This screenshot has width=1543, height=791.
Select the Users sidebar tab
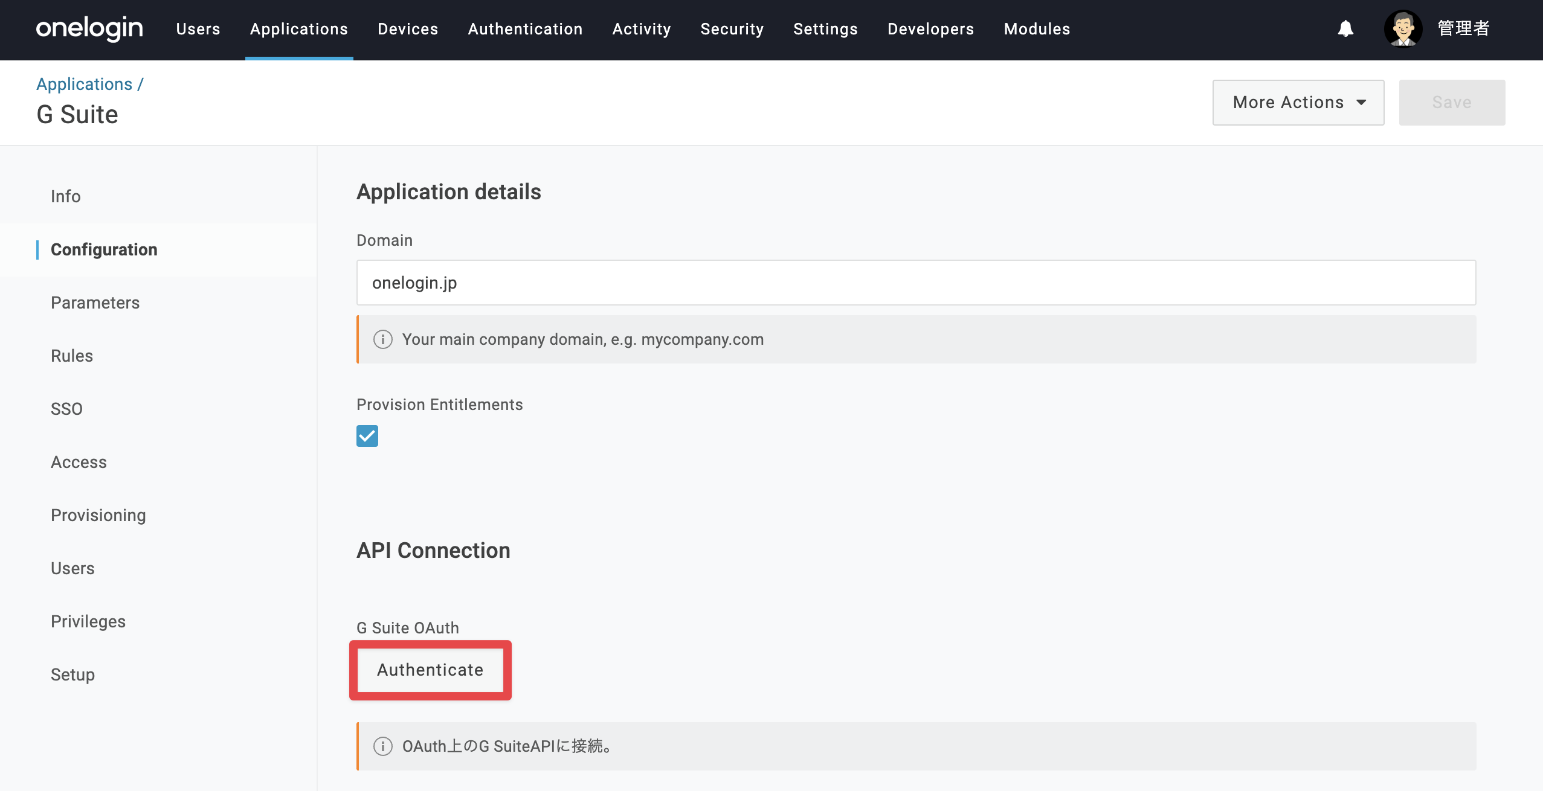(158, 569)
